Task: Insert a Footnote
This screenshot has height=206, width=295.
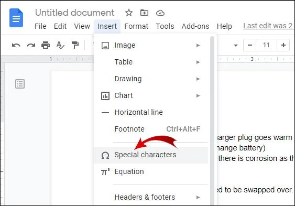Action: point(151,129)
